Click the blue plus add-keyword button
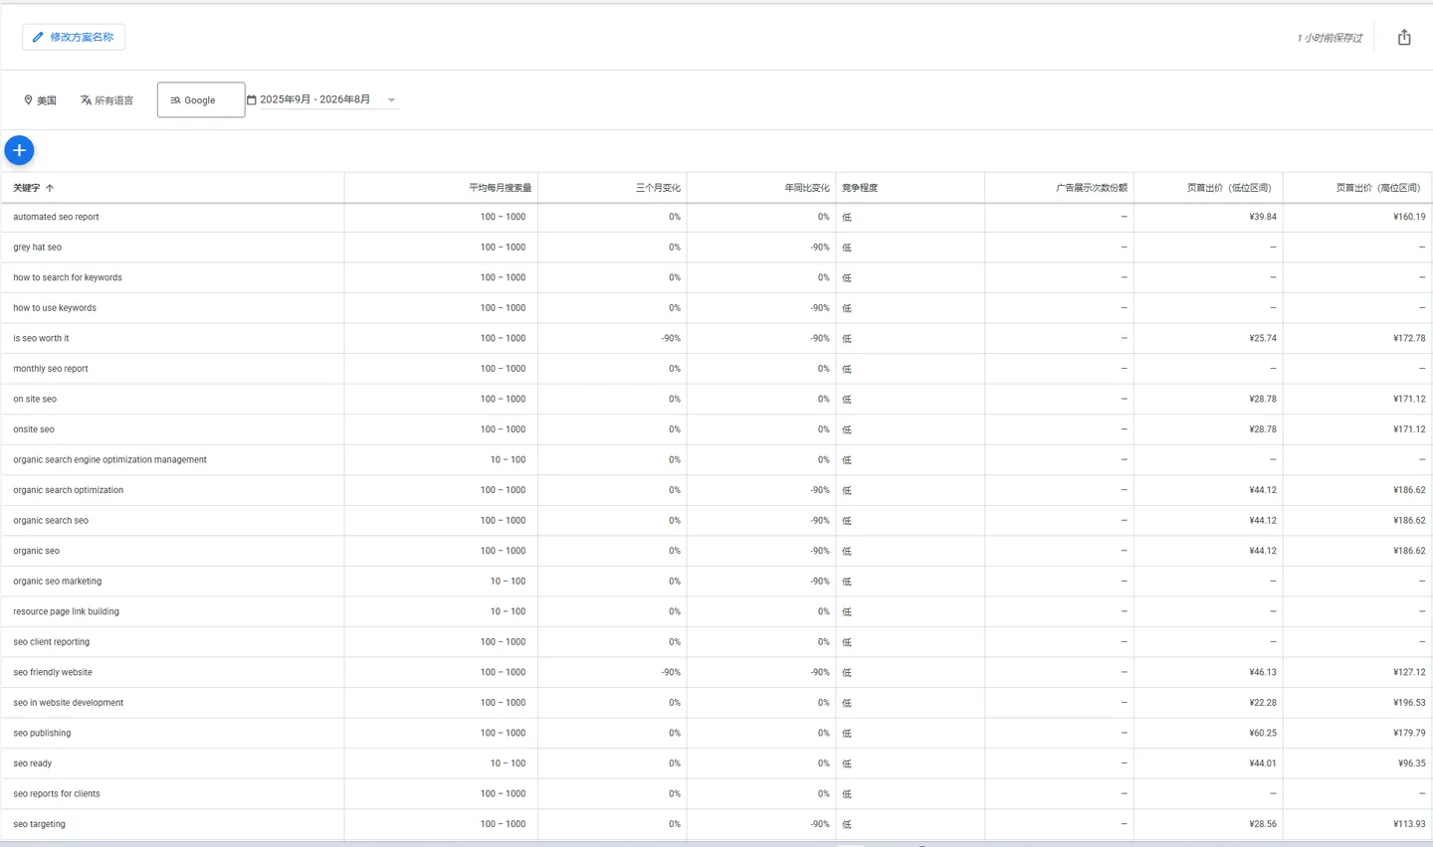This screenshot has width=1433, height=847. [19, 150]
